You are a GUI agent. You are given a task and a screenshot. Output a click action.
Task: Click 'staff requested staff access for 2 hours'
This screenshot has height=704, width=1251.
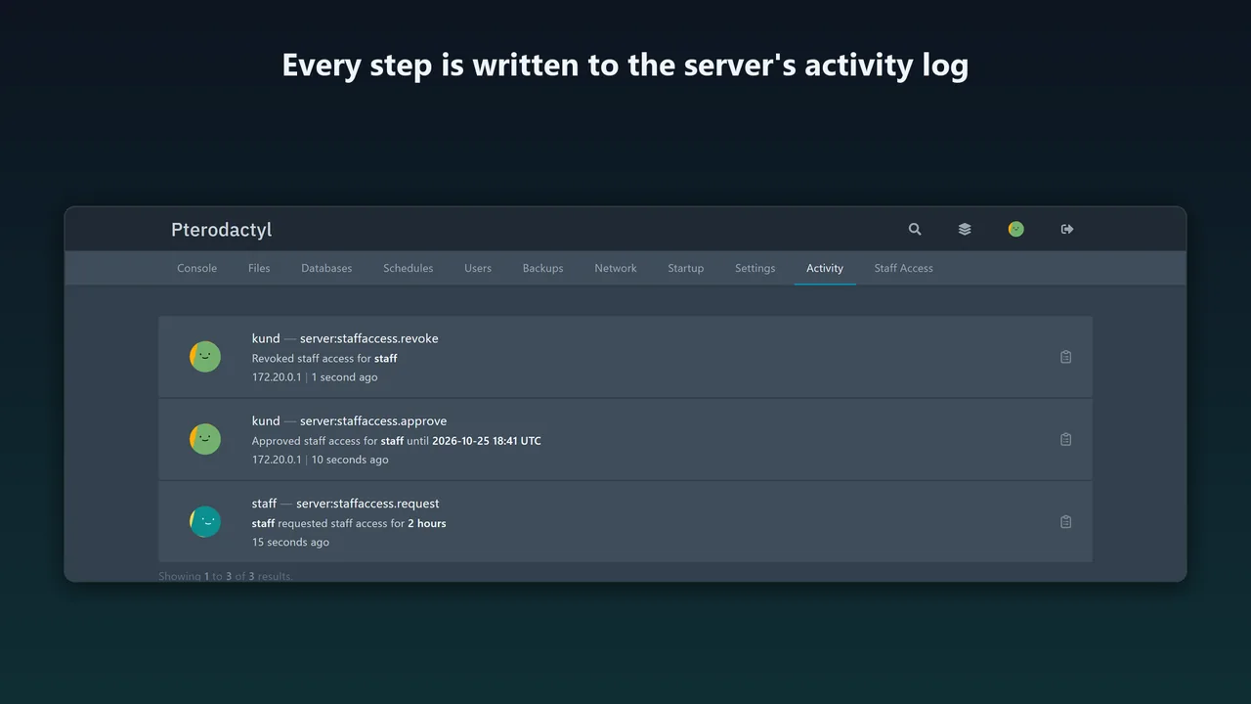[x=349, y=523]
